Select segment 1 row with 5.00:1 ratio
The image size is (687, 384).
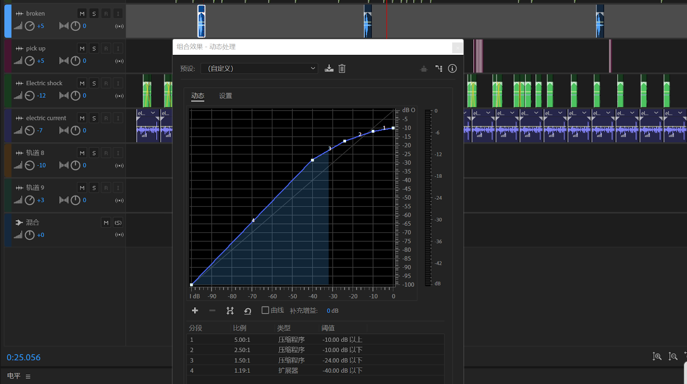316,339
